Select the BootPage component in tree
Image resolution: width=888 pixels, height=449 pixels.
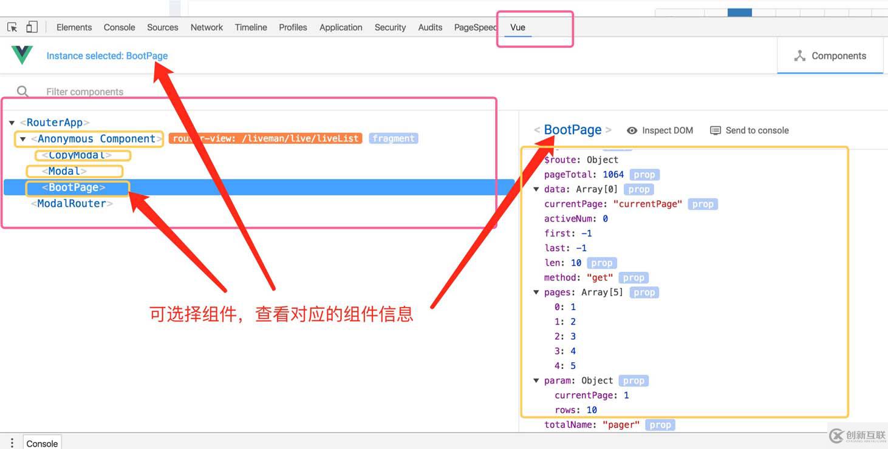73,187
